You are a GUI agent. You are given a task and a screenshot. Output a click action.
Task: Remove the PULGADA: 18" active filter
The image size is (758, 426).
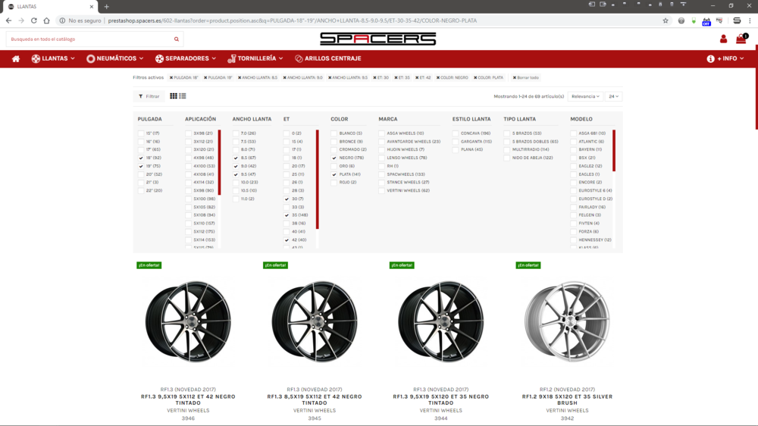pos(171,77)
